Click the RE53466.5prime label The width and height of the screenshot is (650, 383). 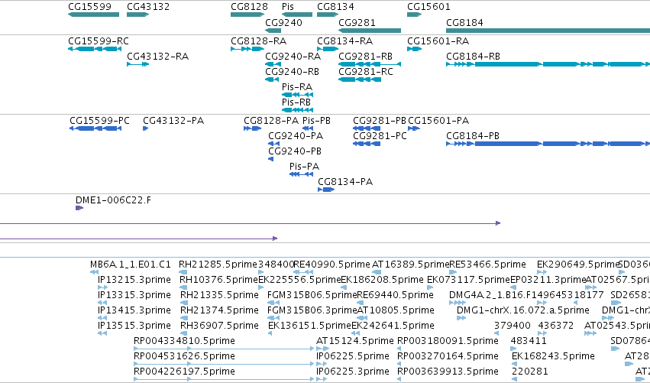pyautogui.click(x=487, y=265)
